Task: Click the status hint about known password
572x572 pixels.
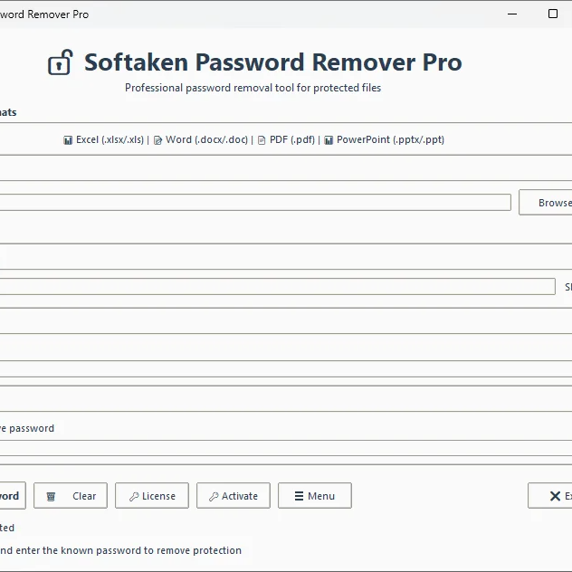Action: tap(120, 550)
